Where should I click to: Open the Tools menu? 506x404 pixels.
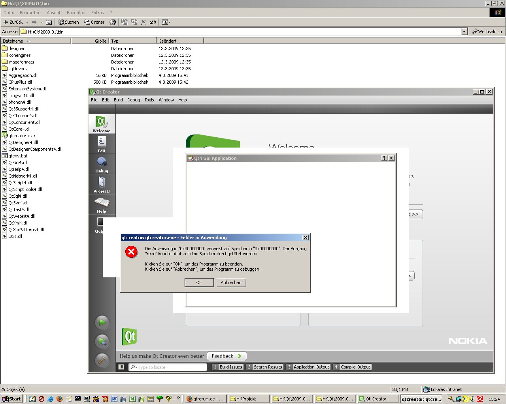[x=149, y=100]
